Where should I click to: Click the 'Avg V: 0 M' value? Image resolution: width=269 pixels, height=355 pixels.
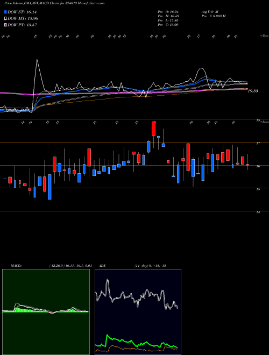[209, 11]
